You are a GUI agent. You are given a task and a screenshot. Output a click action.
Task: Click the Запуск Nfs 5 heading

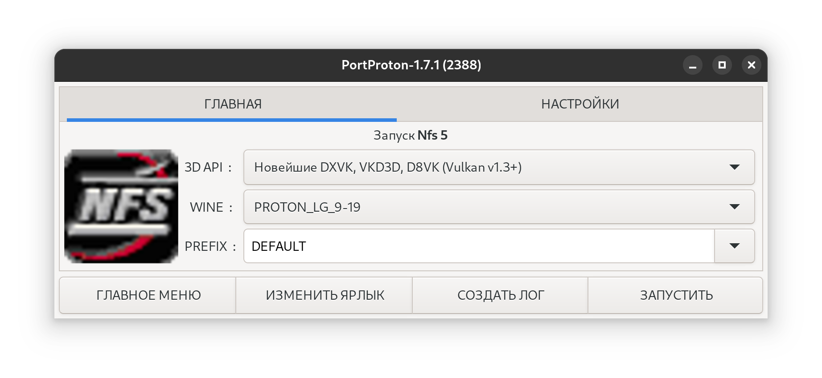click(411, 135)
